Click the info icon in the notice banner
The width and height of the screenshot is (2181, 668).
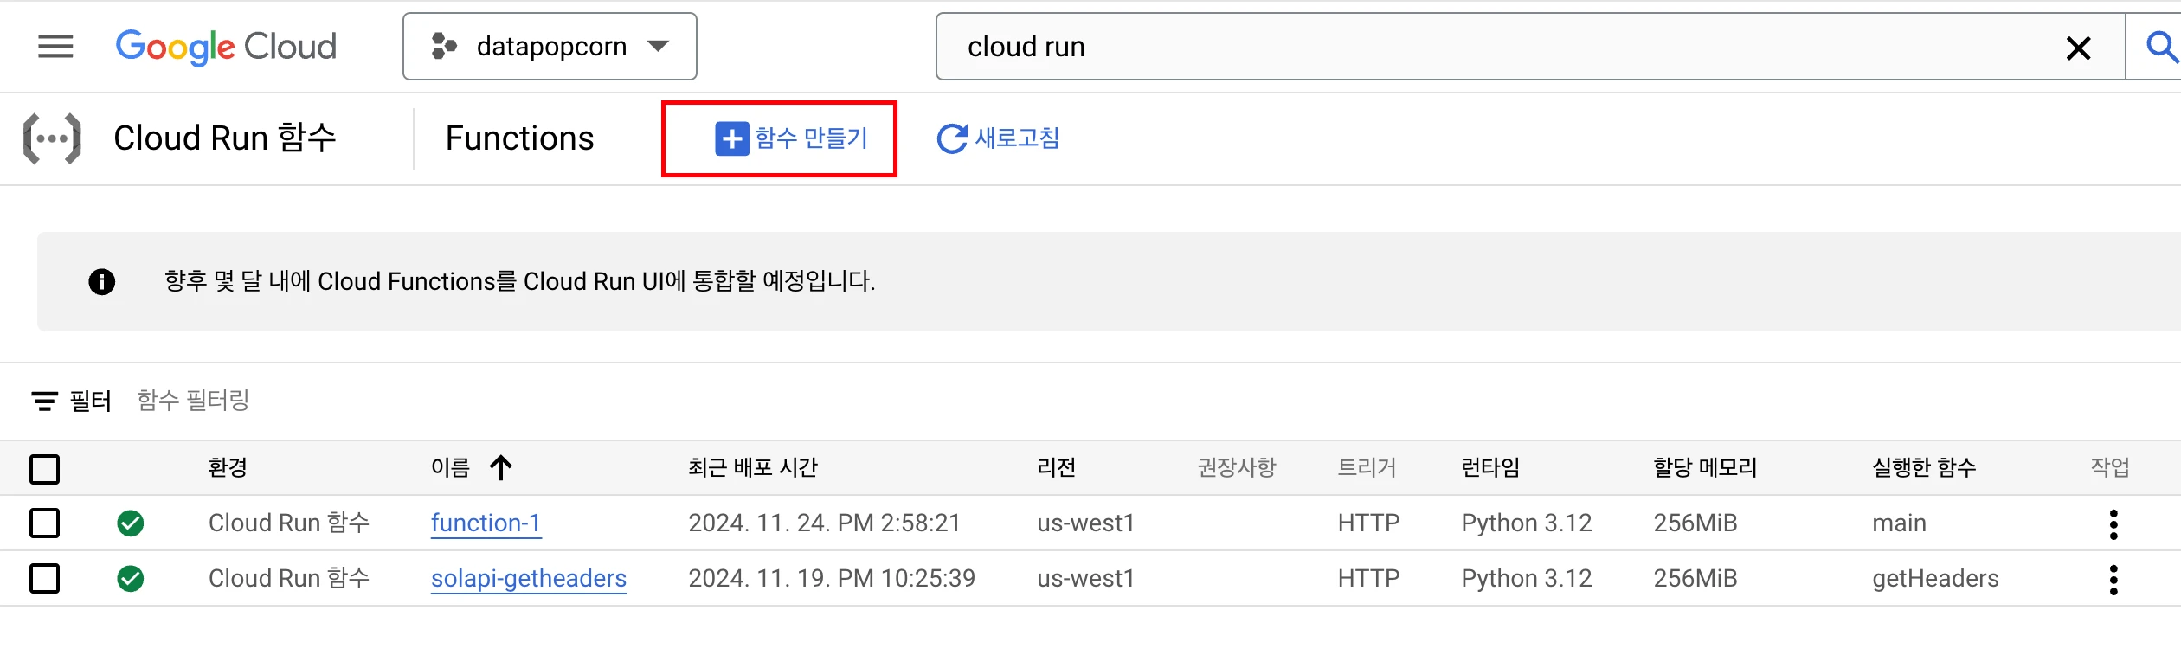click(x=102, y=282)
